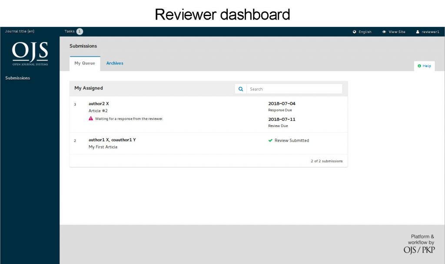Click the warning icon on Article #2
The width and height of the screenshot is (445, 264).
point(90,118)
